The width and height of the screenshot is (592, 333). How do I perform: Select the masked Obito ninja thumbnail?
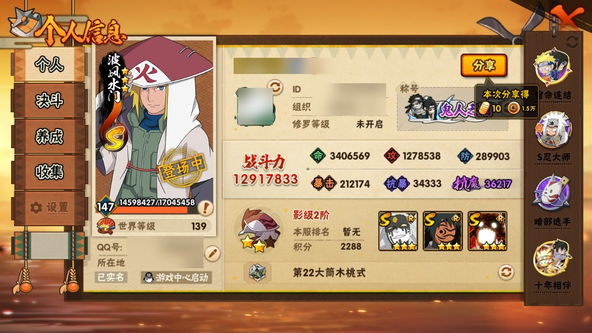click(443, 231)
